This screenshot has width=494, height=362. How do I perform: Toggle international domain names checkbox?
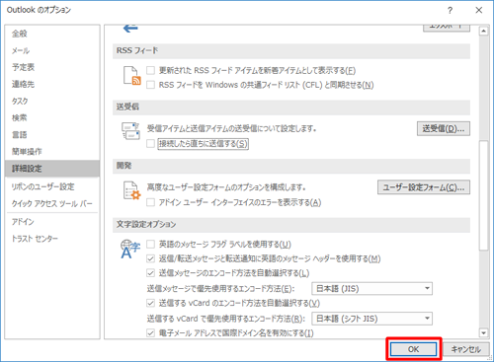150,333
